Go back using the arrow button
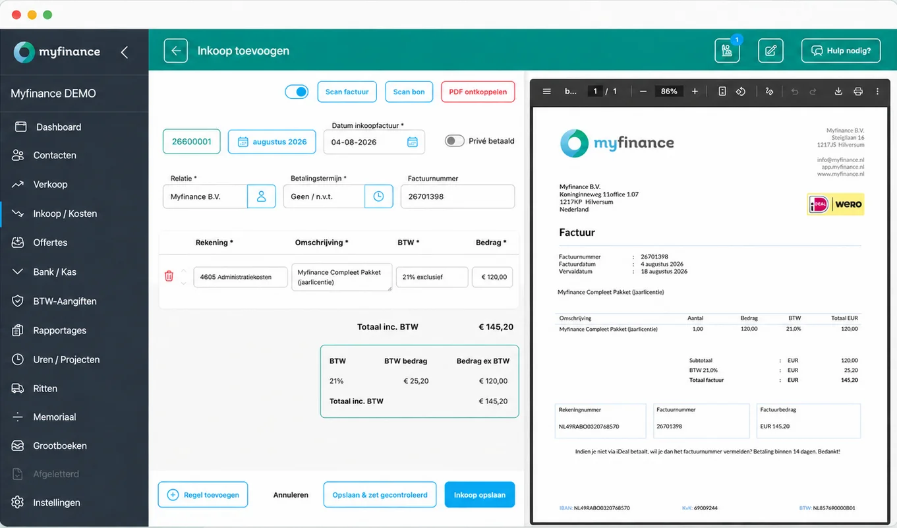 pos(176,51)
